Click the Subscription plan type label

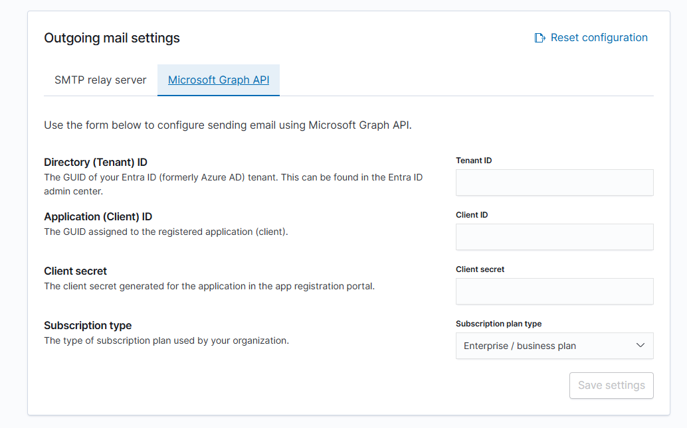pyautogui.click(x=498, y=324)
